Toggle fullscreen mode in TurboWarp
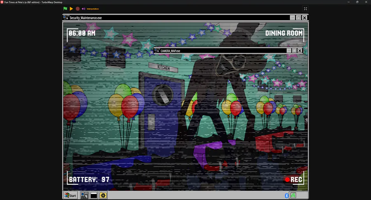371x200 pixels. point(305,9)
